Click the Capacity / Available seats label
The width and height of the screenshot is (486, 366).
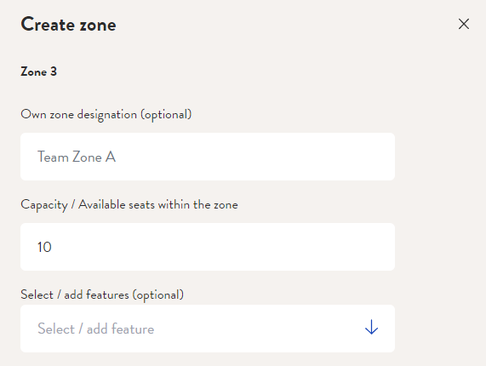click(x=129, y=205)
